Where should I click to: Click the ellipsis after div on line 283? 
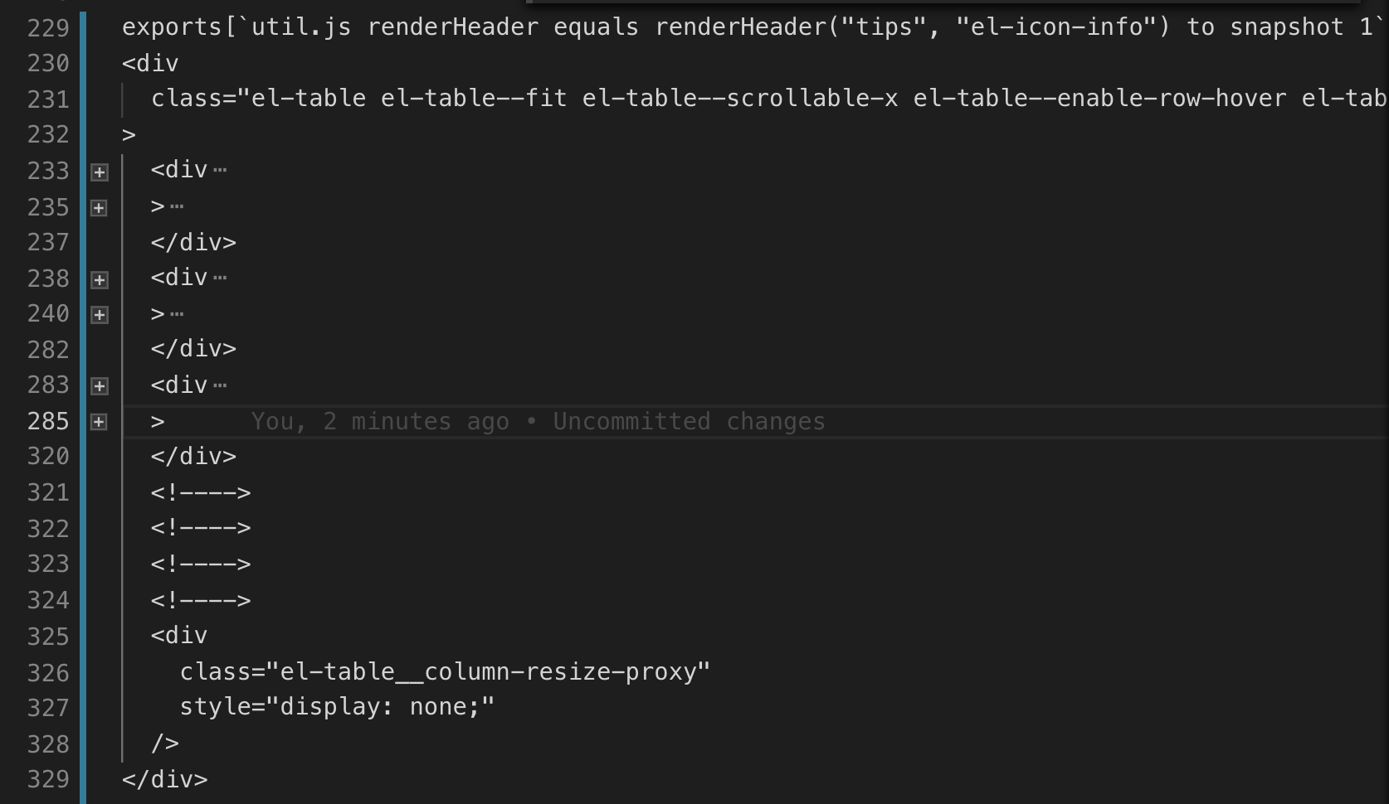(220, 385)
